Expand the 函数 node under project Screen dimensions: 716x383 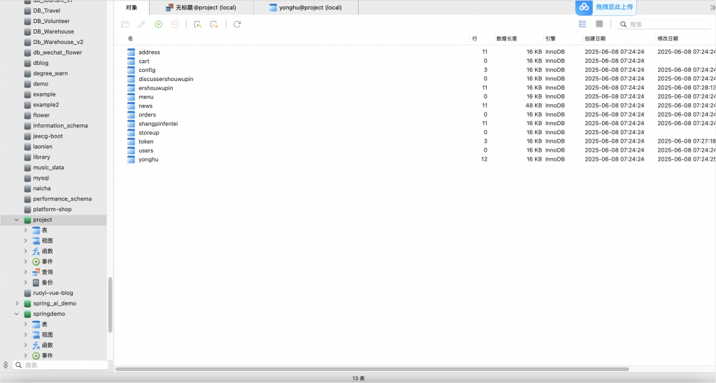click(x=26, y=252)
